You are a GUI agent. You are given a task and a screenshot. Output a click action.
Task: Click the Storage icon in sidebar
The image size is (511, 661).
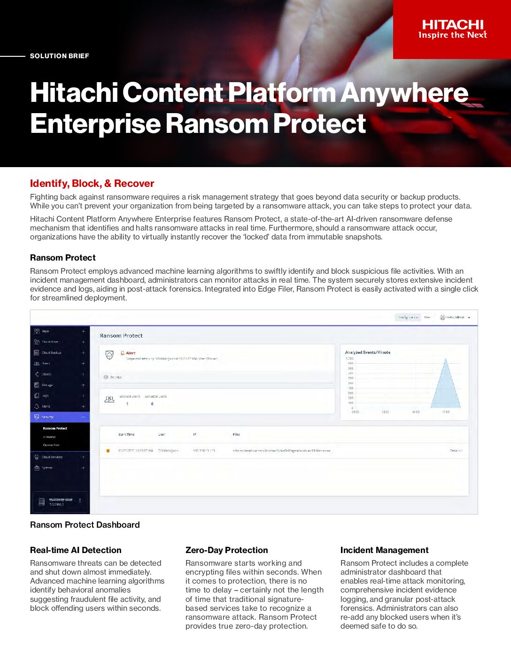pyautogui.click(x=37, y=385)
